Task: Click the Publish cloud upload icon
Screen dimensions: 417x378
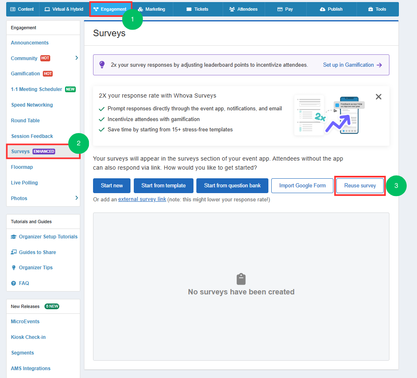Action: point(323,9)
